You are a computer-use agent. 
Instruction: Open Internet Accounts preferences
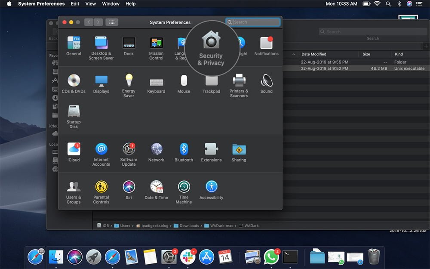(x=101, y=154)
